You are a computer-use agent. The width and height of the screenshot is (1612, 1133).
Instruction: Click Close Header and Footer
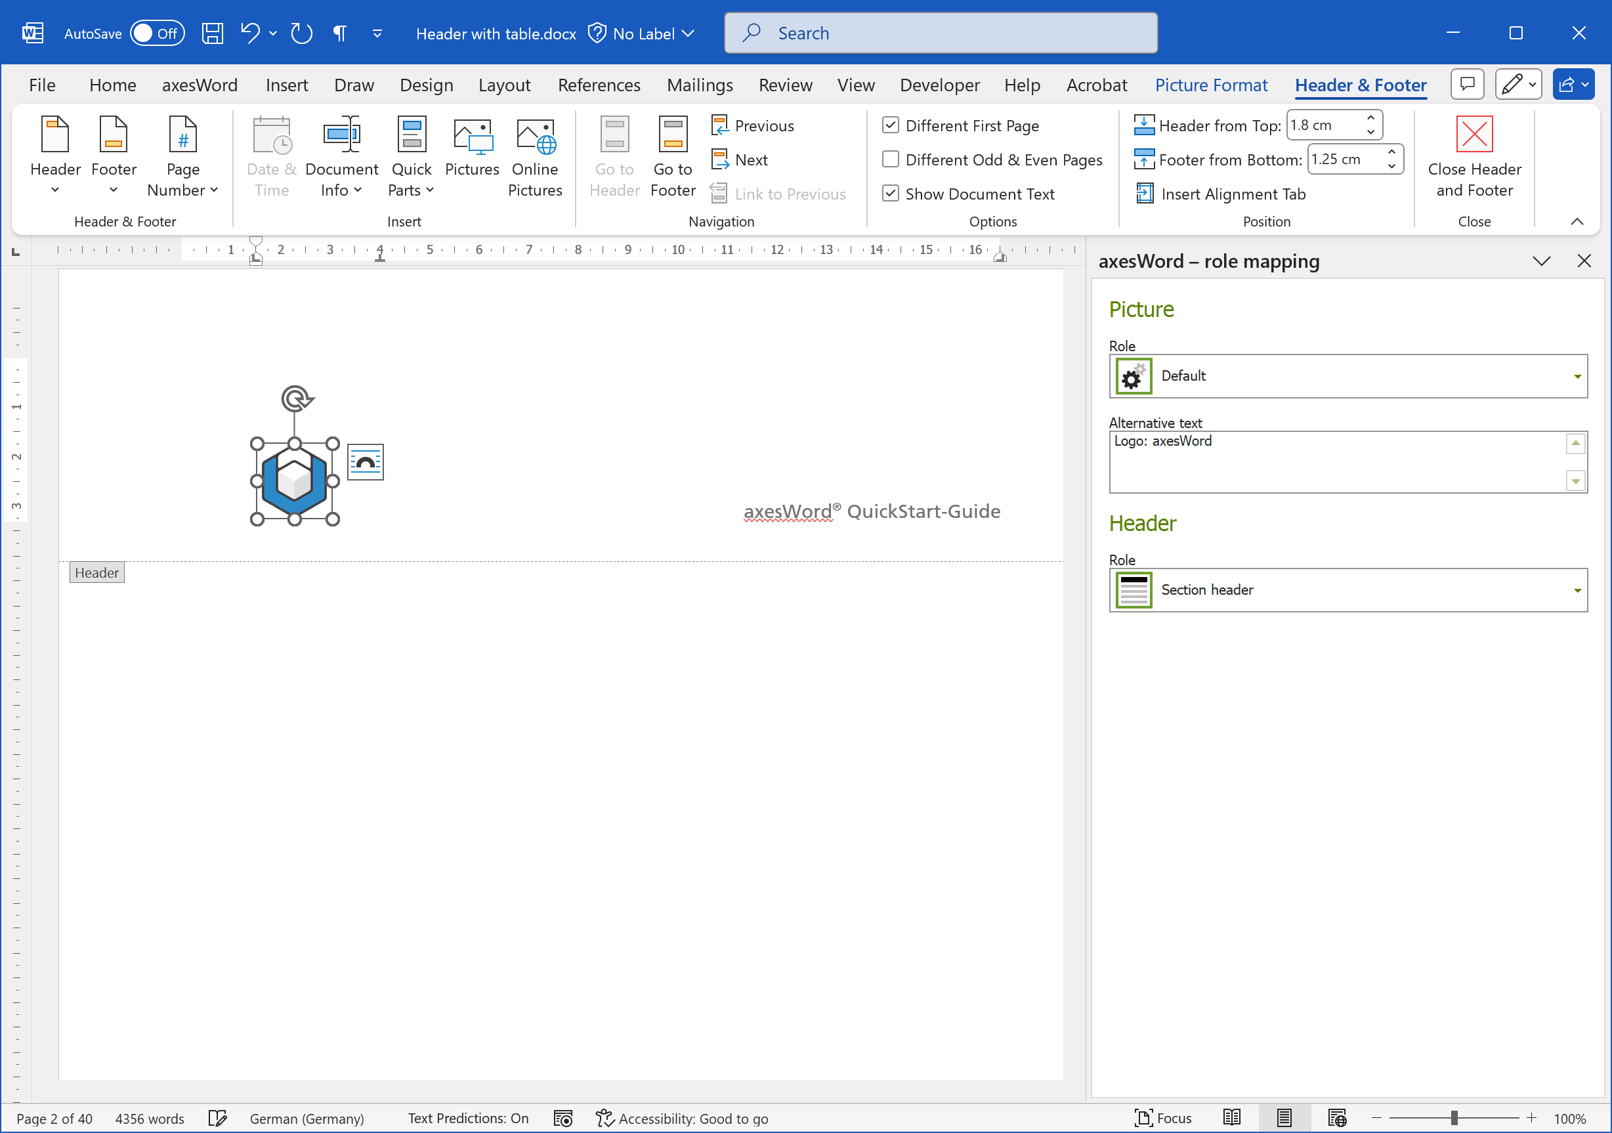1474,156
